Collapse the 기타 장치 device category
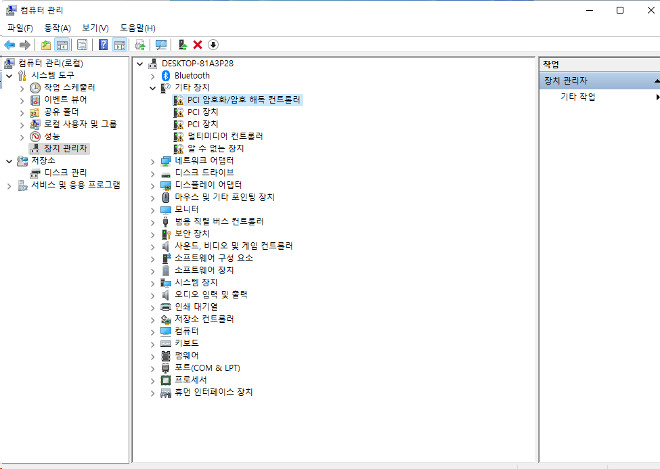 pyautogui.click(x=153, y=89)
